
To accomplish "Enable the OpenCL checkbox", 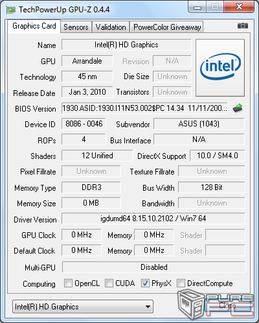I will coord(68,283).
